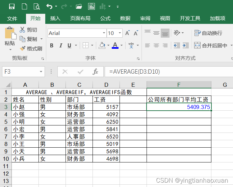Open the 字体 dialog launcher
This screenshot has height=187, width=233.
pyautogui.click(x=138, y=59)
